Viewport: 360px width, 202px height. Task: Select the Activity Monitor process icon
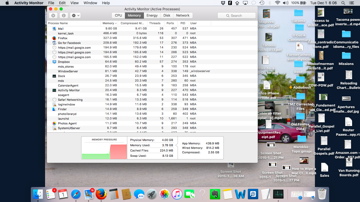[x=54, y=90]
